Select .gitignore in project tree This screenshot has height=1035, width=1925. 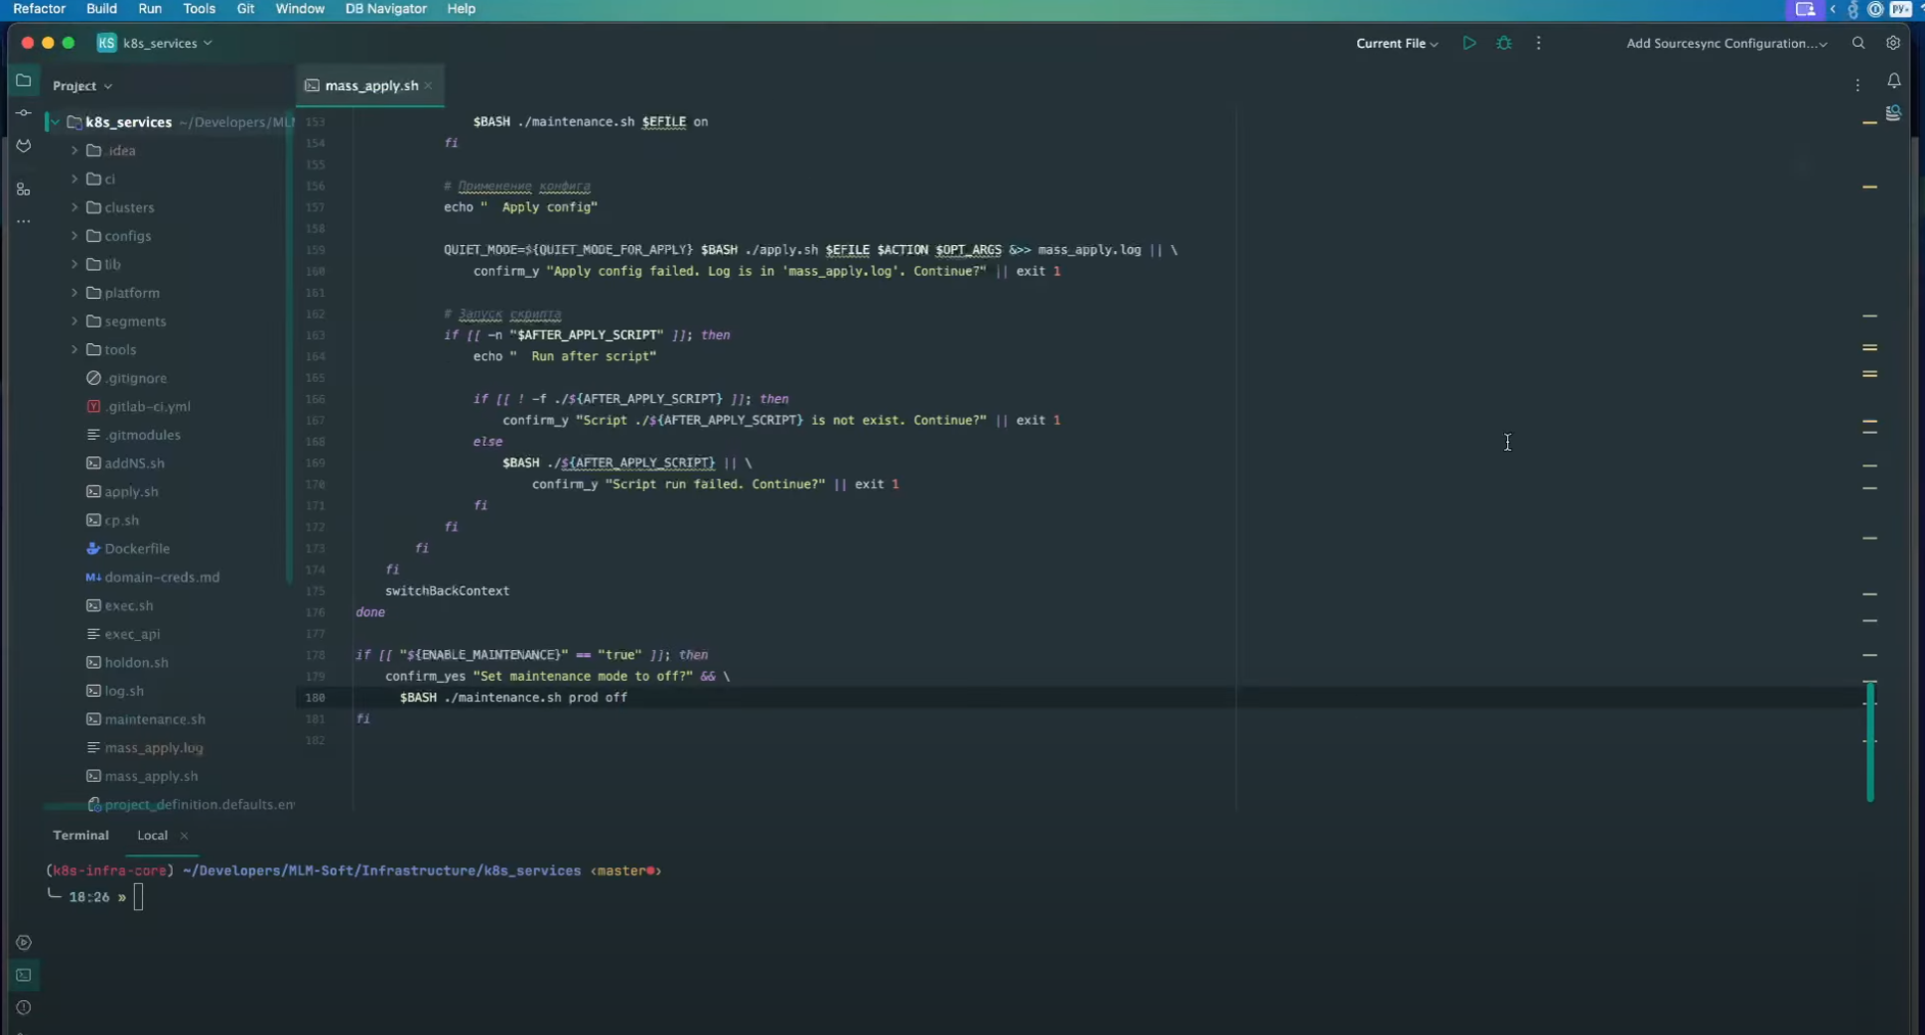tap(135, 378)
